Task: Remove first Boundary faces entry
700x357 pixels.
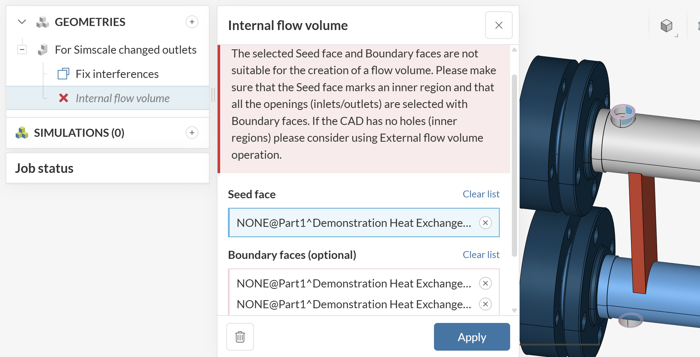Action: [485, 283]
